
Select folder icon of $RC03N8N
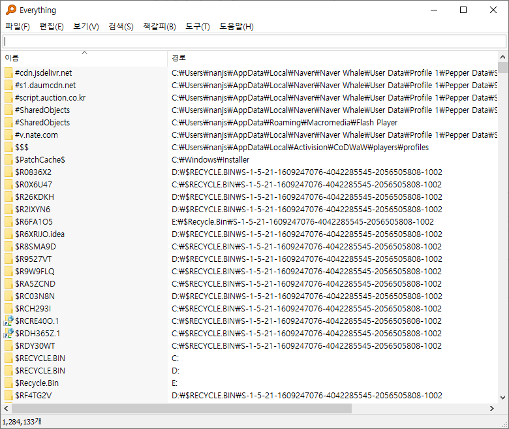pos(8,296)
